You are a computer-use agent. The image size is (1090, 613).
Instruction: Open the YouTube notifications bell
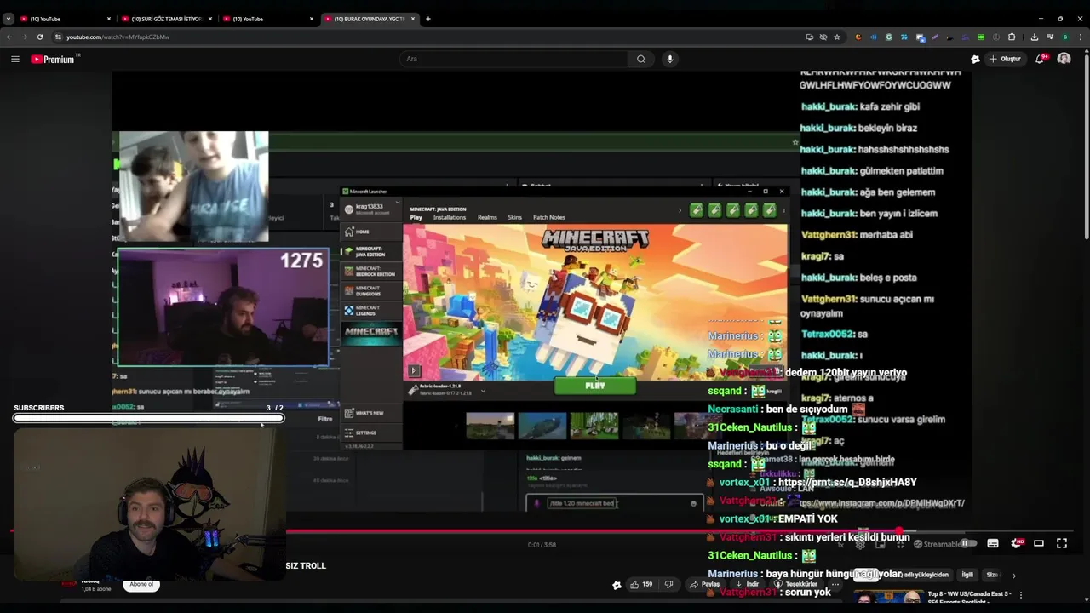1041,59
